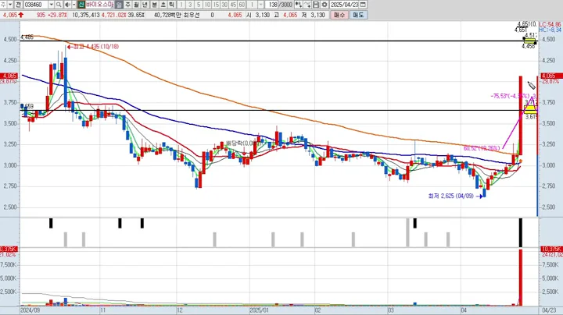Open the chart indicator add icon

[299, 5]
